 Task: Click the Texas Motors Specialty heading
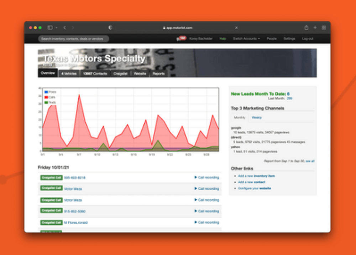[94, 59]
